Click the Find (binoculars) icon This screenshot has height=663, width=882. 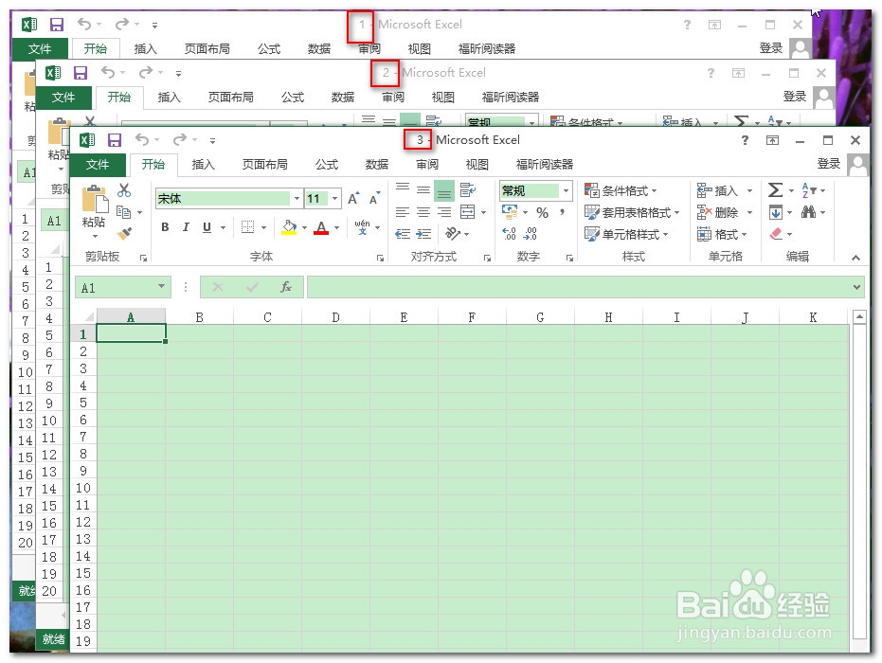pos(811,211)
